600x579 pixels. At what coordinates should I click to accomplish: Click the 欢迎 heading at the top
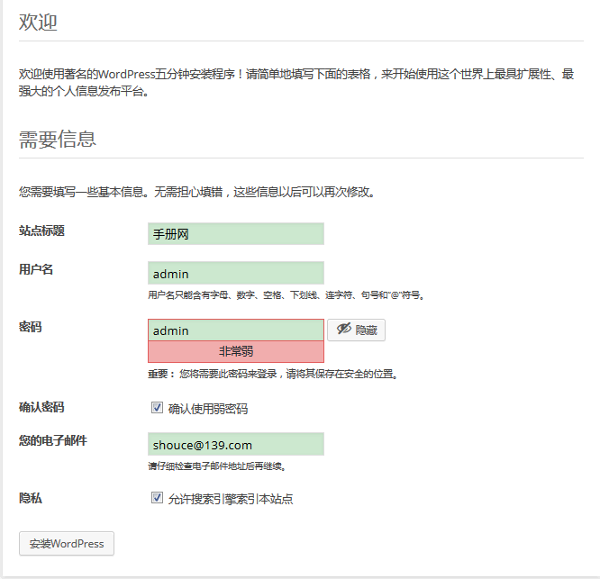pyautogui.click(x=38, y=23)
